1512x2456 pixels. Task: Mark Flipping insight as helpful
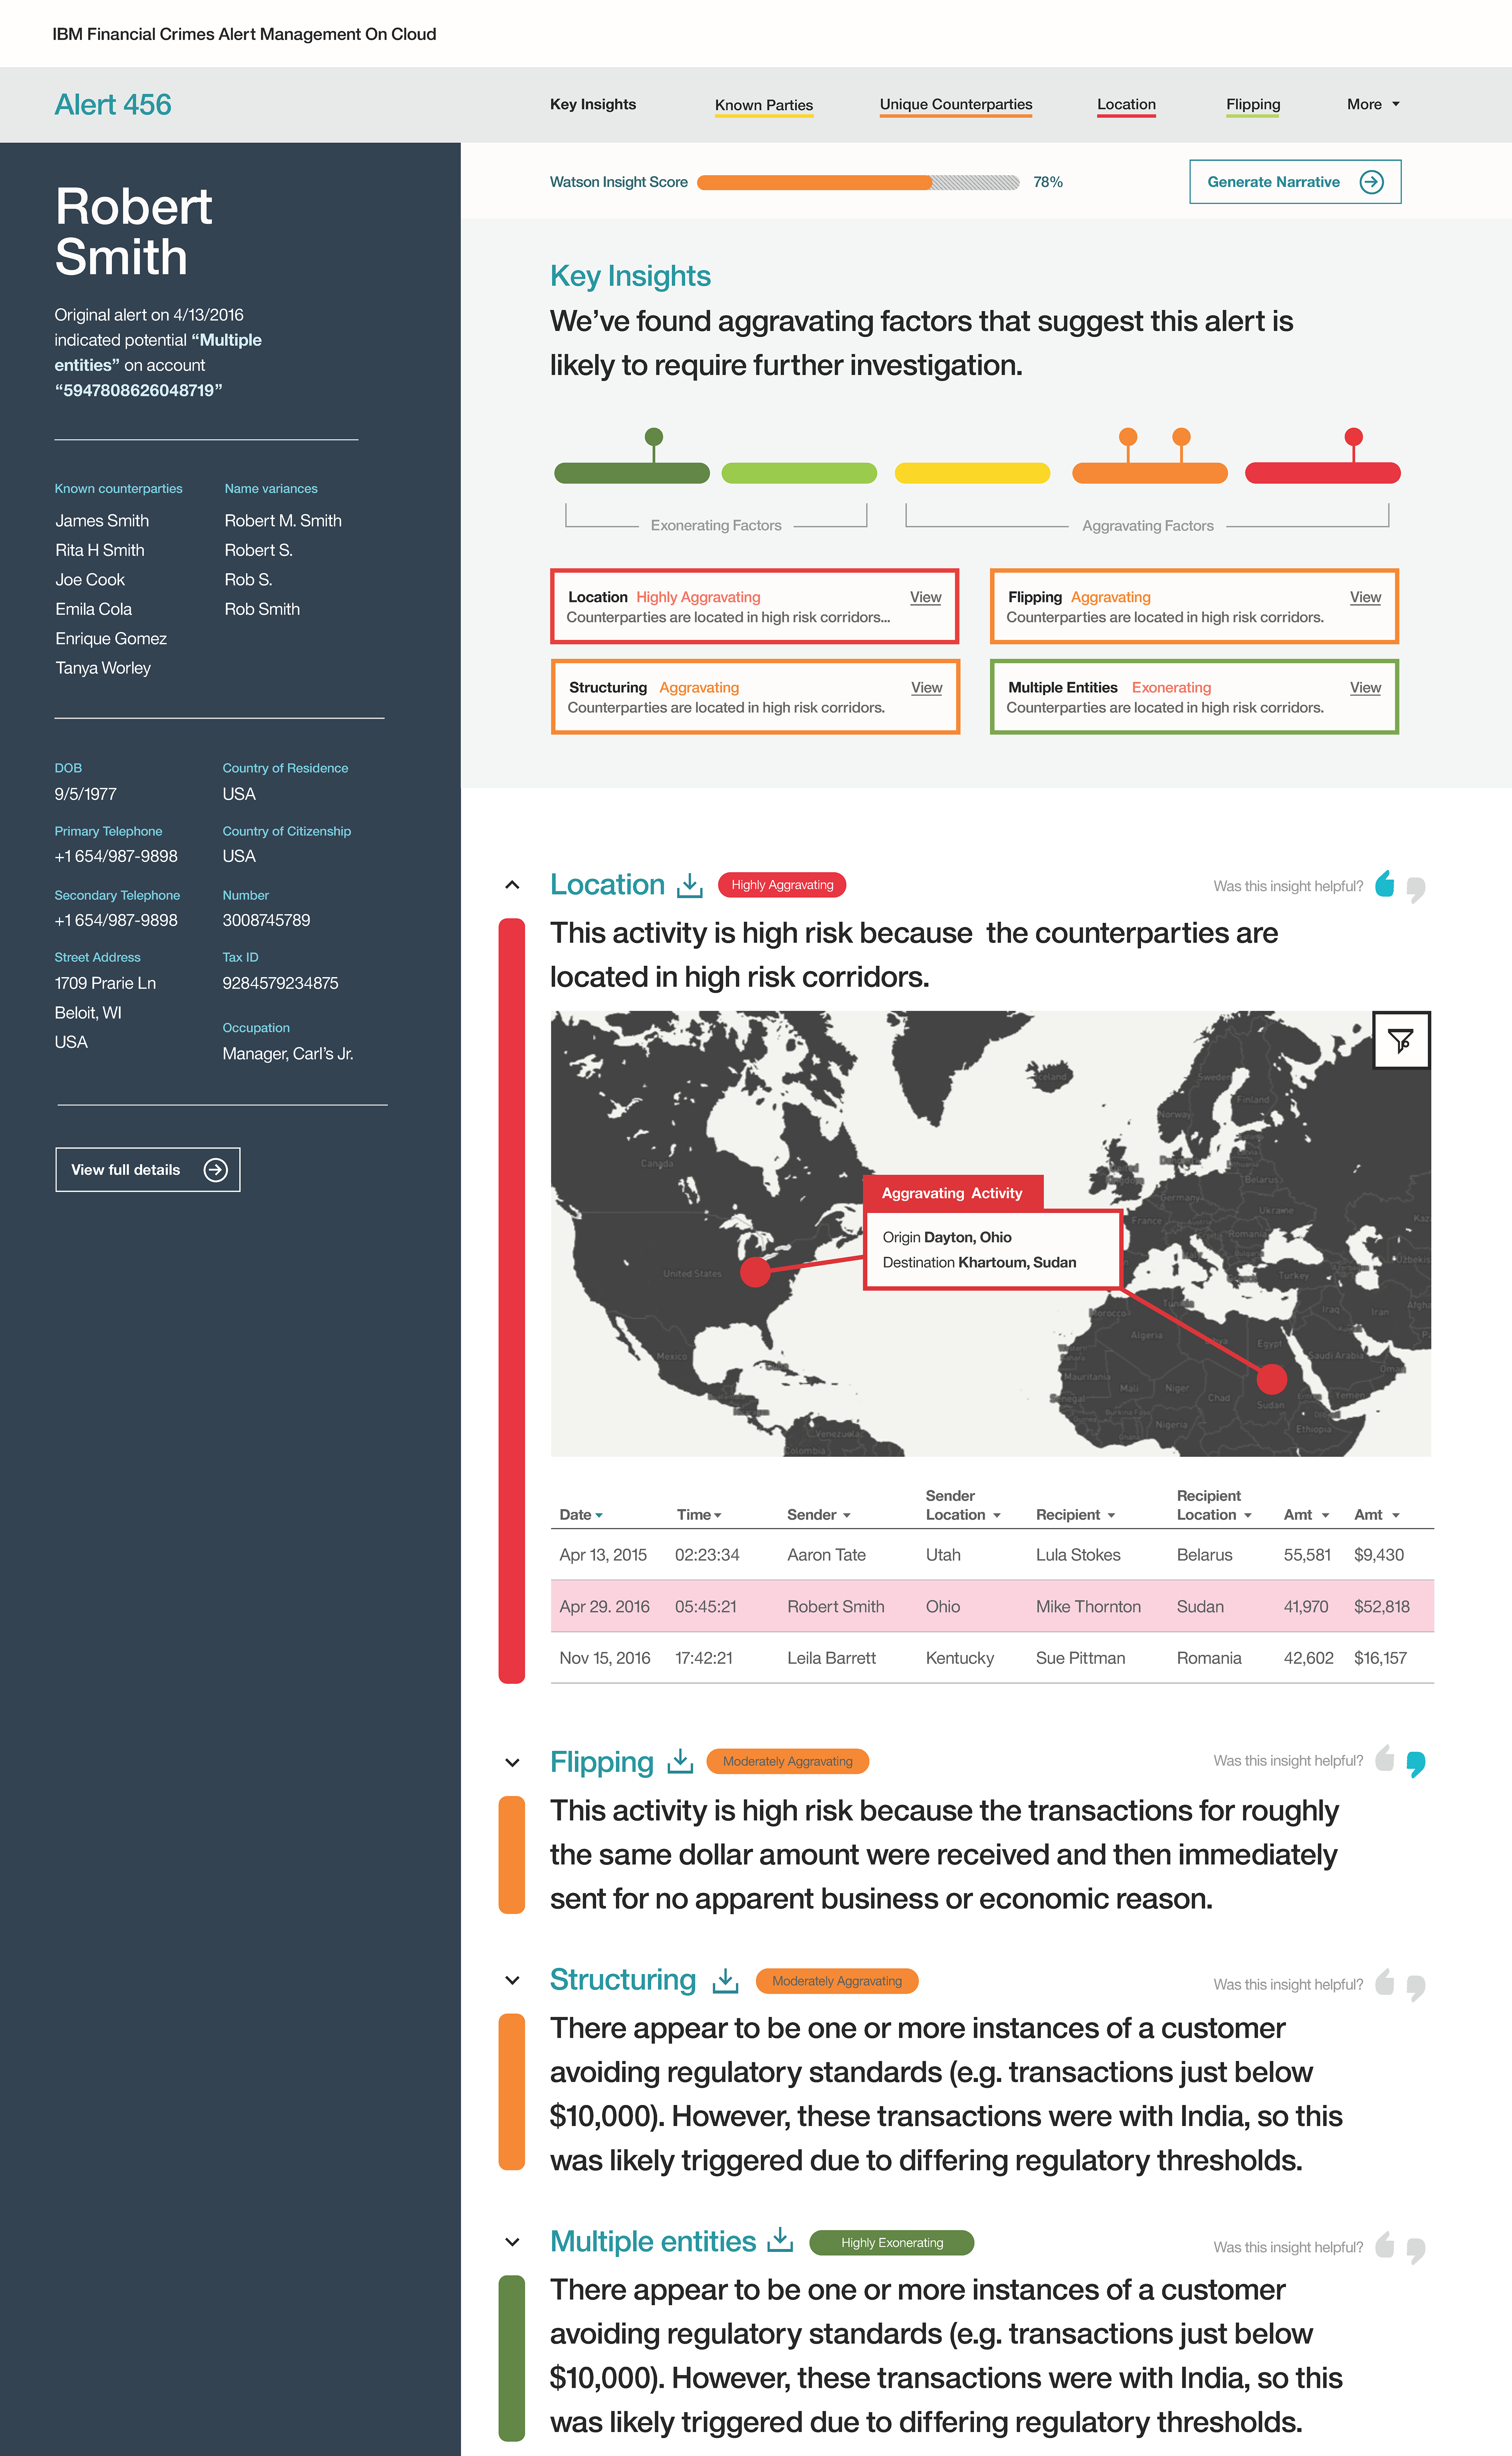click(1384, 1758)
